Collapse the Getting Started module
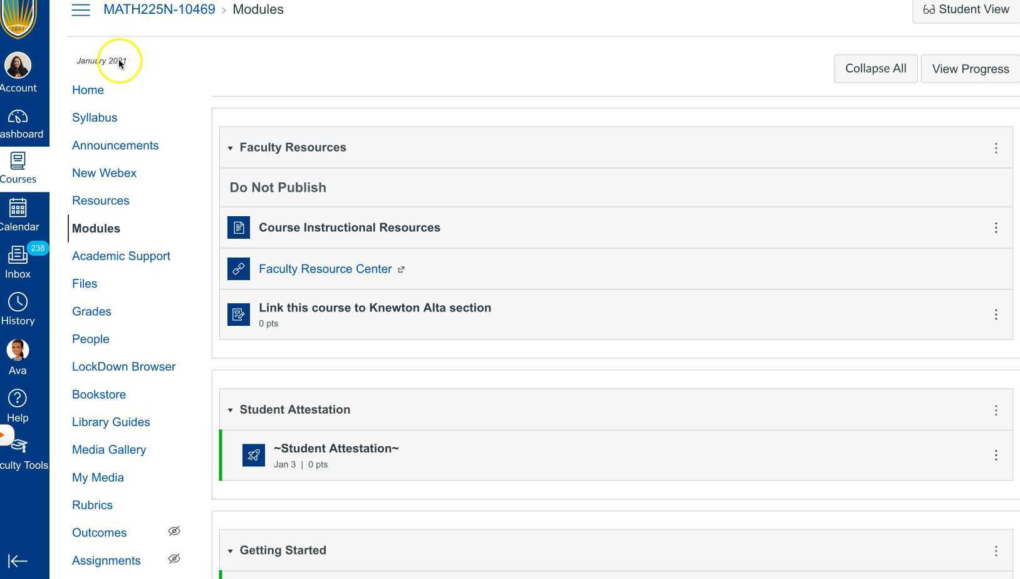Screen dimensions: 1020x579 231,551
